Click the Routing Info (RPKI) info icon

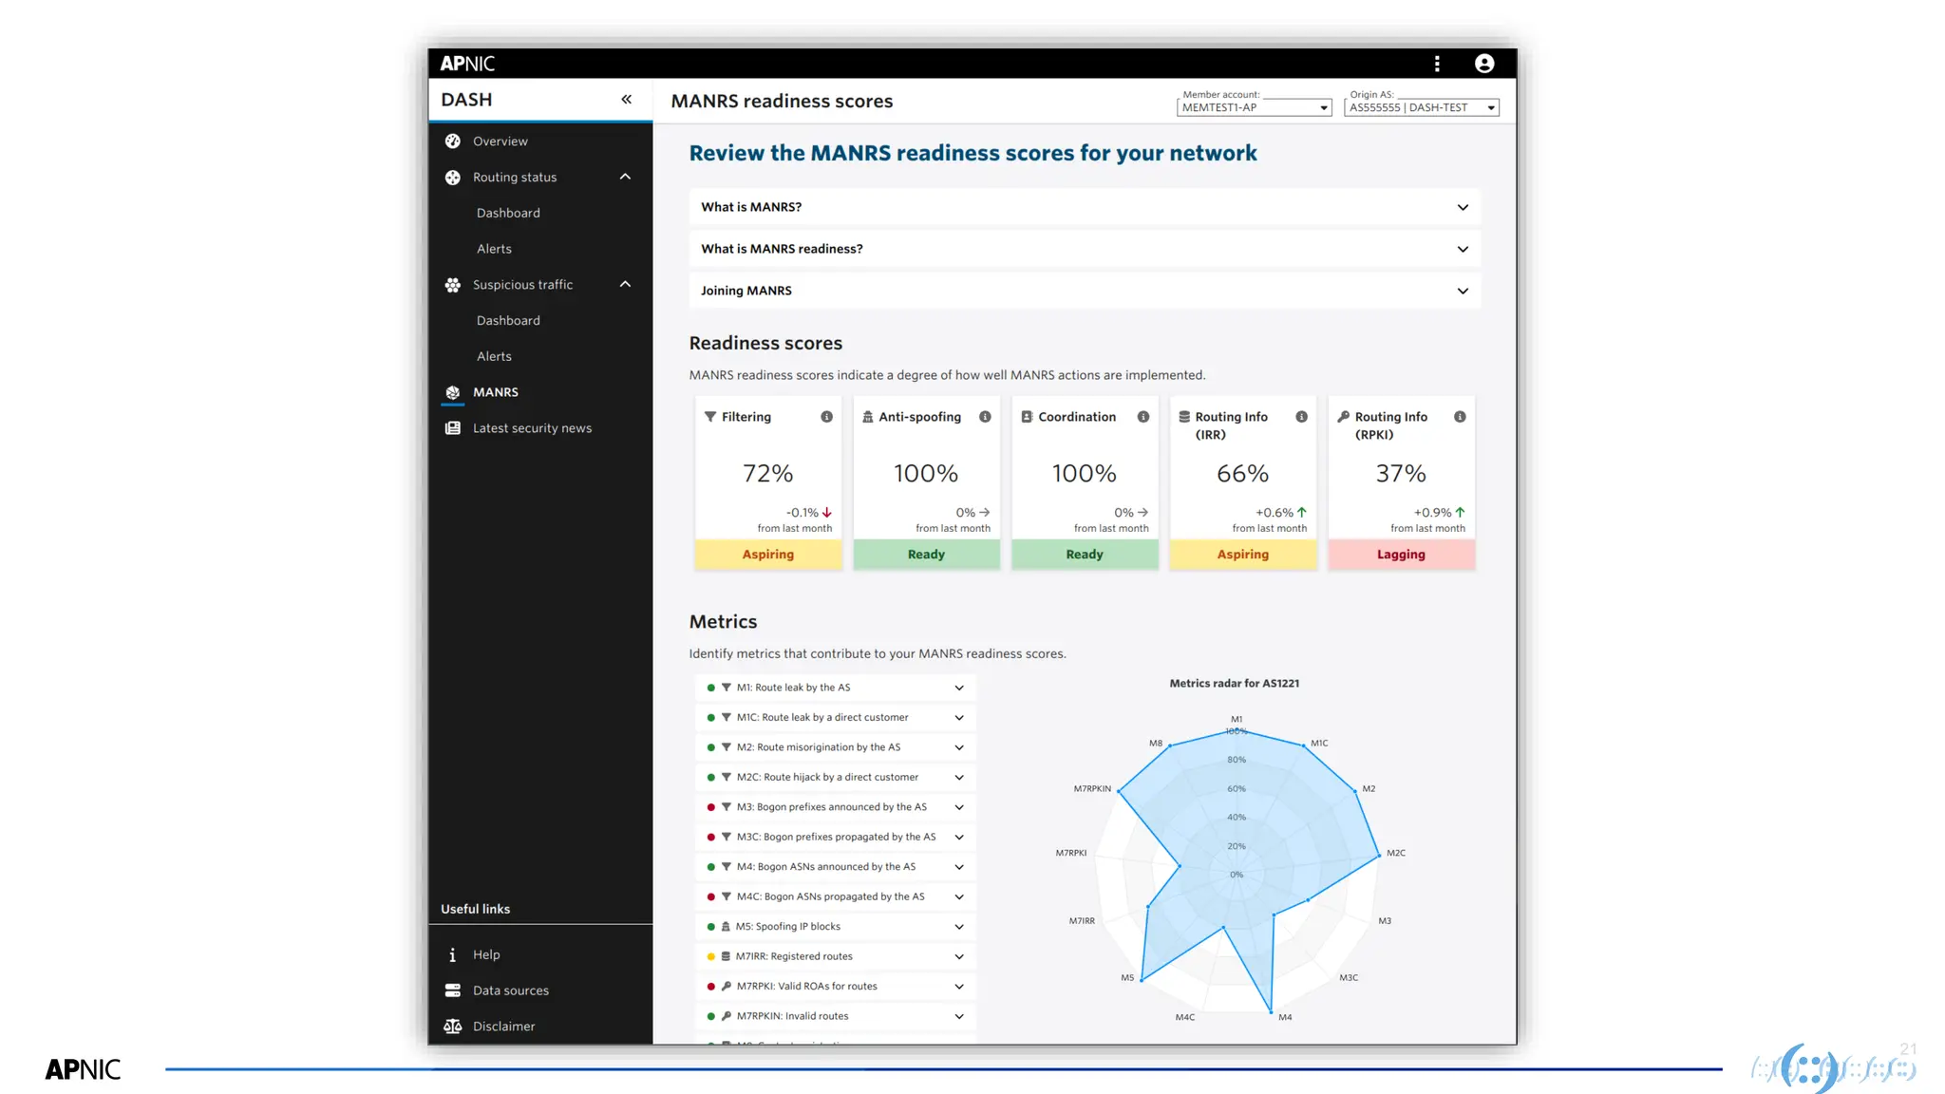1460,417
